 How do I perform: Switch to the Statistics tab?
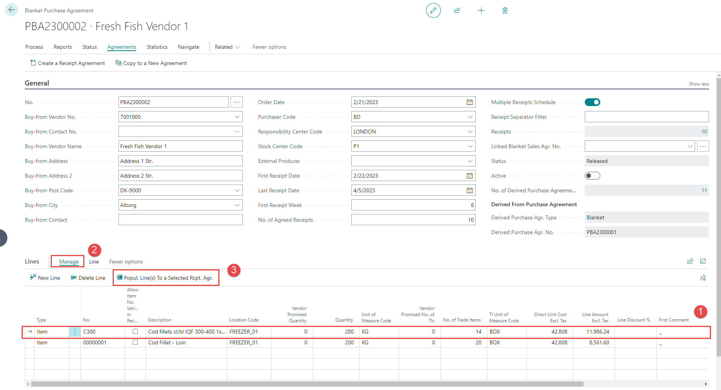(x=157, y=47)
